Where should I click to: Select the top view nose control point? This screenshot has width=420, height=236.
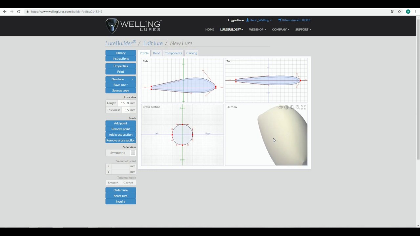pos(300,80)
